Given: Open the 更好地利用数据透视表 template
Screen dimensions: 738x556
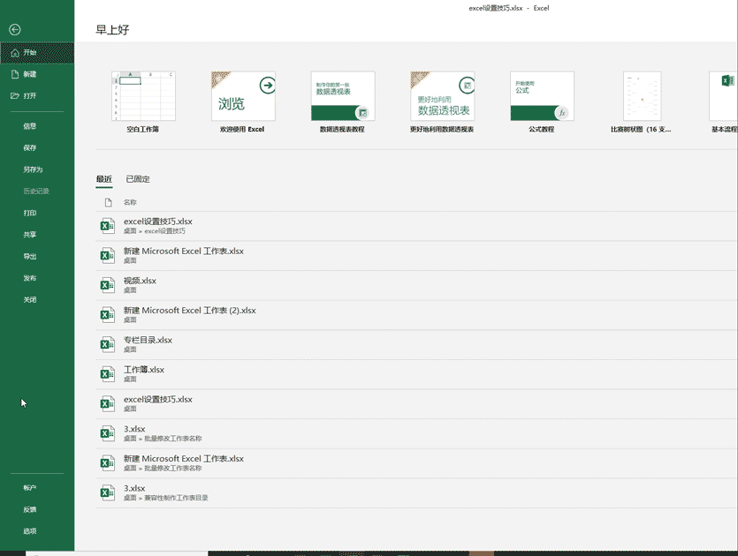Looking at the screenshot, I should (x=442, y=101).
